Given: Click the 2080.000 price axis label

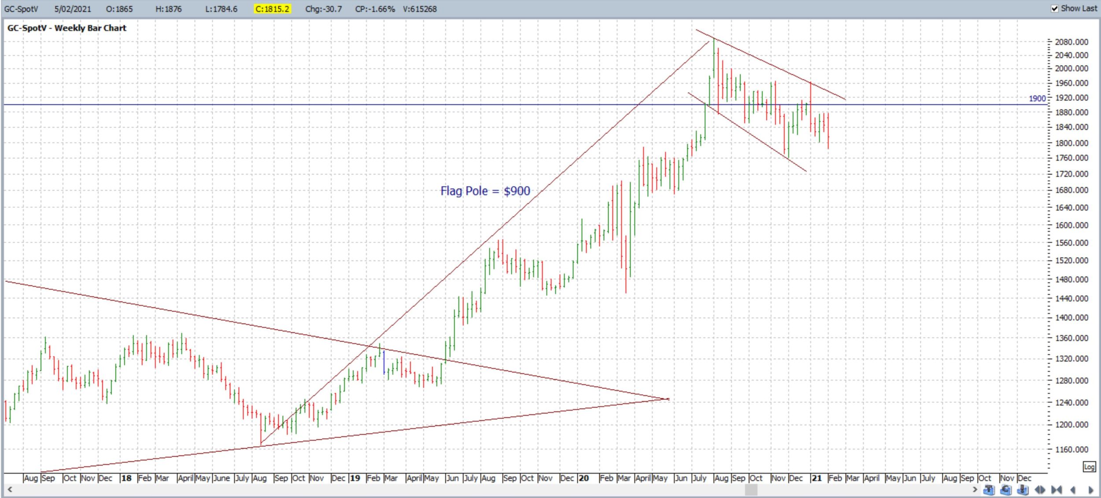Looking at the screenshot, I should pyautogui.click(x=1071, y=42).
